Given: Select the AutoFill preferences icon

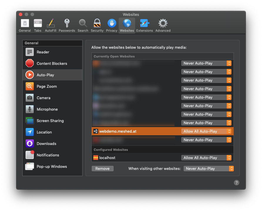Looking at the screenshot, I should point(50,25).
